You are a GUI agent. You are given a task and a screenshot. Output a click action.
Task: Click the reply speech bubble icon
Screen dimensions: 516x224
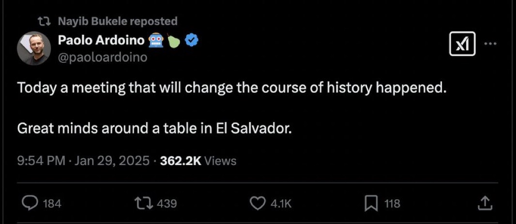(30, 204)
